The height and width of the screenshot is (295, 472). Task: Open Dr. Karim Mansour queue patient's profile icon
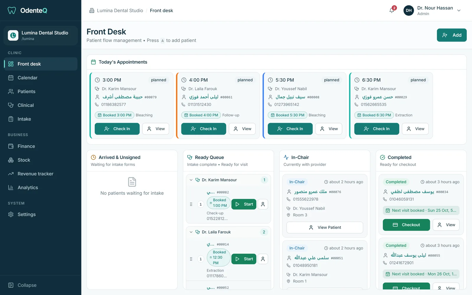[263, 204]
